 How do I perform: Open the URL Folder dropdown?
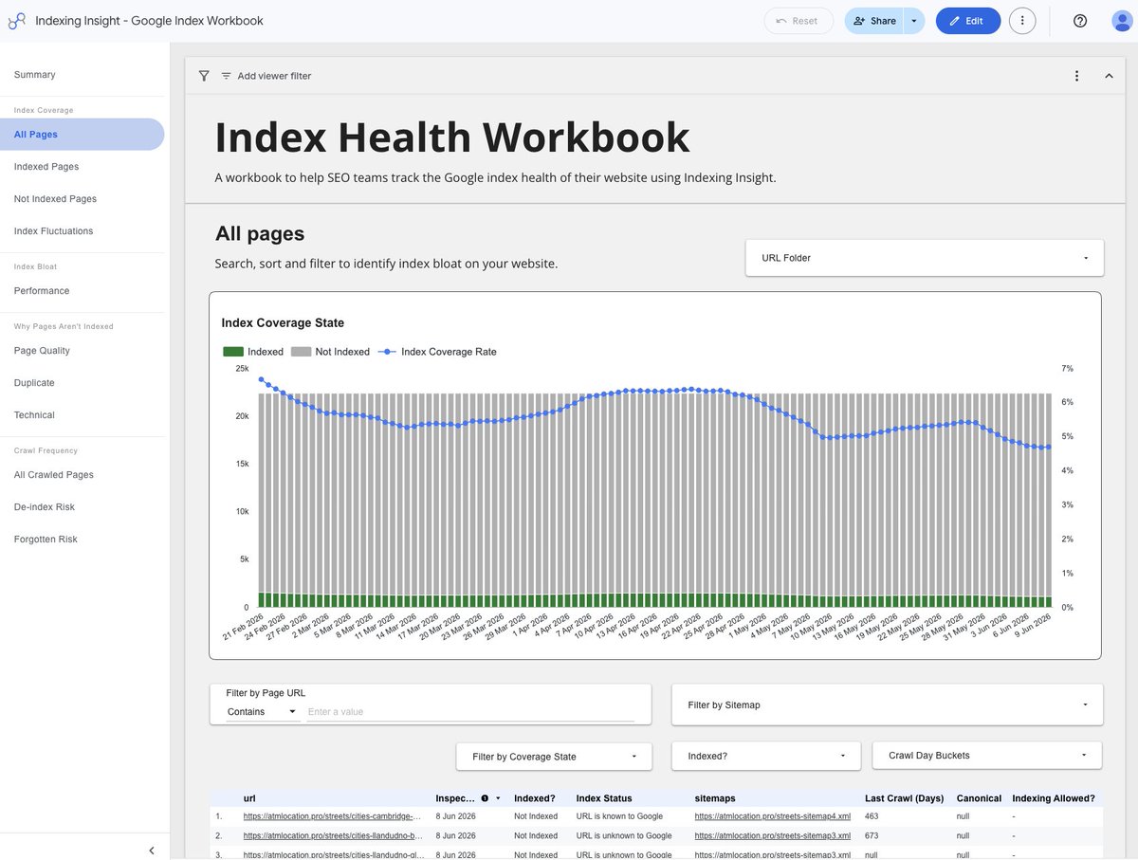[x=925, y=258]
